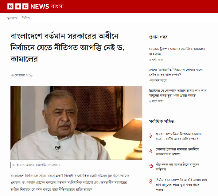Click the red rank number ২
The image size is (218, 196).
tap(151, 151)
